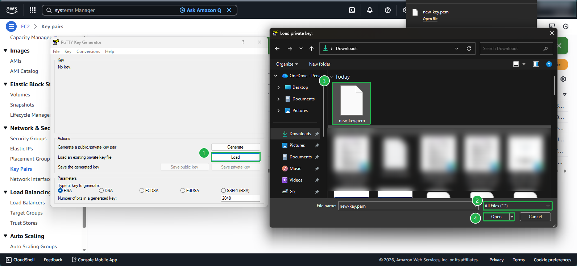Open the AWS help question mark menu
Screen dimensions: 577x266
pos(388,10)
